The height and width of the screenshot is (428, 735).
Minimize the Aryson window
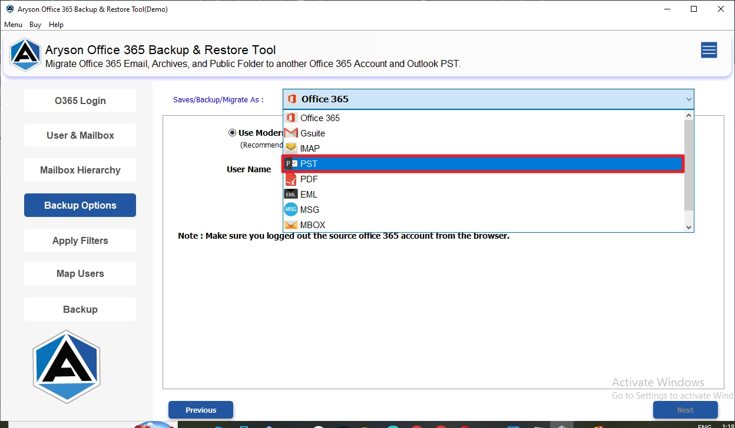pyautogui.click(x=667, y=9)
